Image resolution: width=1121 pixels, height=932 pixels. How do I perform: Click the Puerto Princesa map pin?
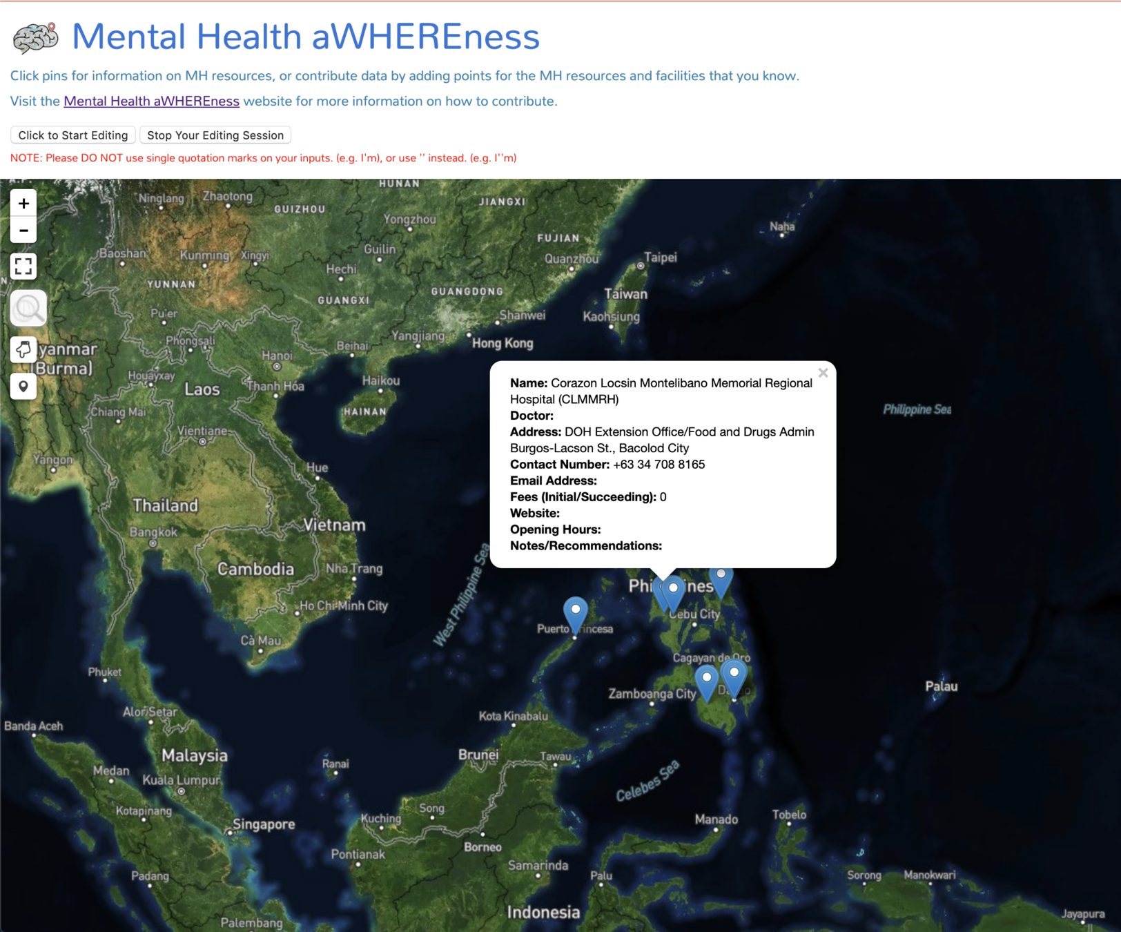pos(575,613)
